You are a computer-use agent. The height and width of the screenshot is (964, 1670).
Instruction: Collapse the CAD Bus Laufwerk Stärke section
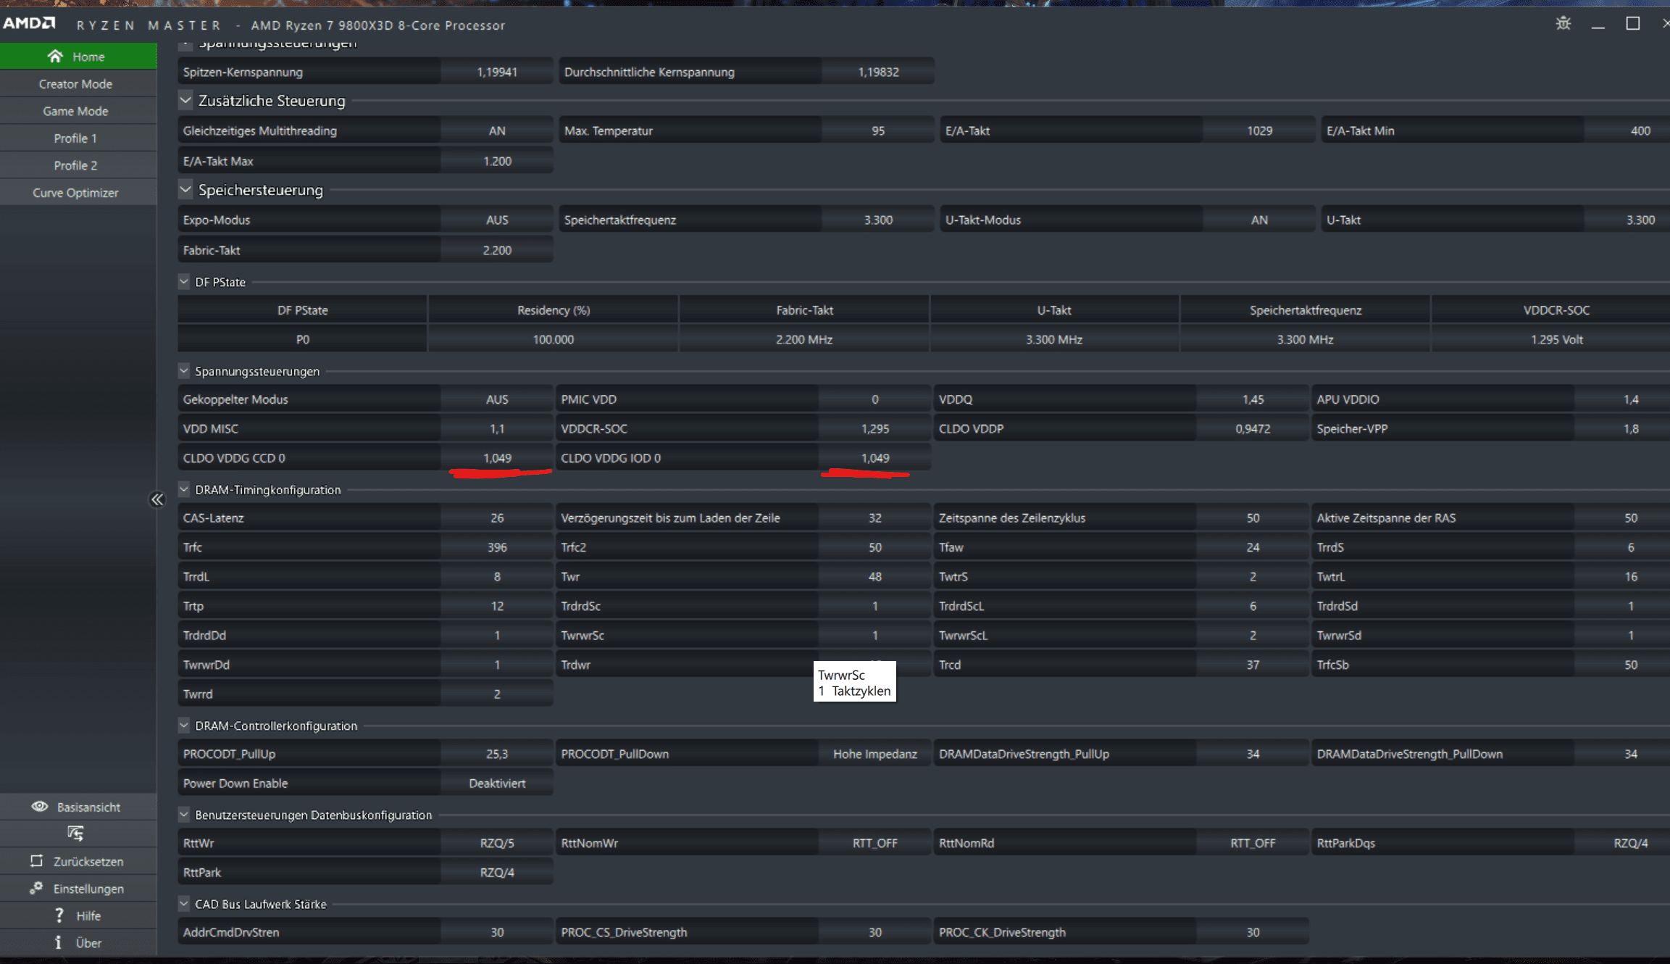(x=184, y=903)
